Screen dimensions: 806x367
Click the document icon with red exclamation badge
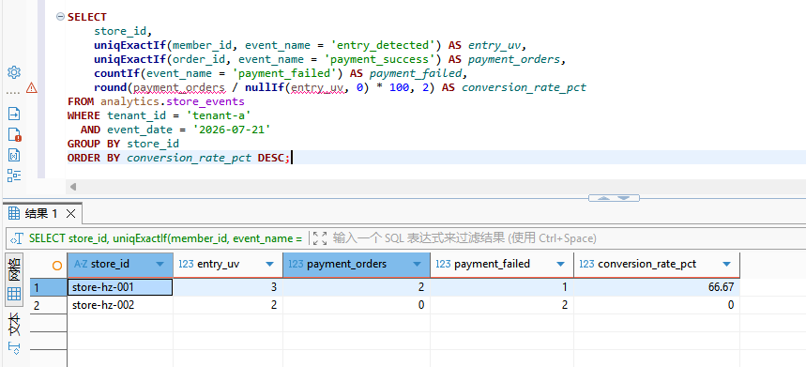point(14,134)
